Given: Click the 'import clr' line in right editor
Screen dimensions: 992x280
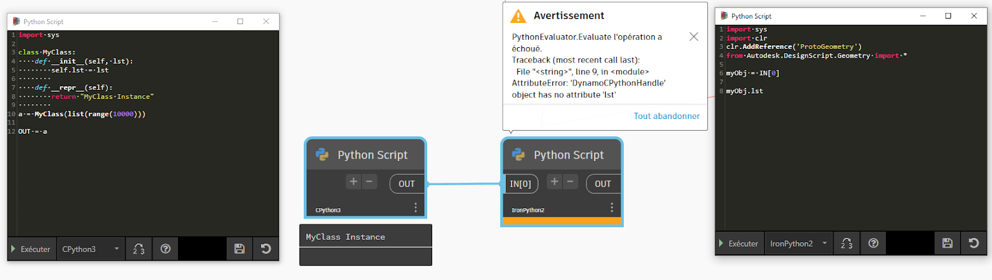Looking at the screenshot, I should [x=746, y=38].
